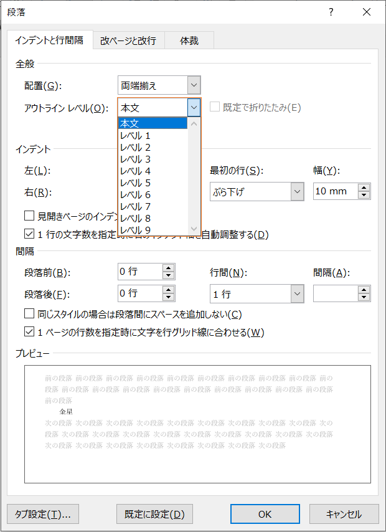Open the 最初の行 ぶら下げ dropdown
386x532 pixels.
point(297,191)
